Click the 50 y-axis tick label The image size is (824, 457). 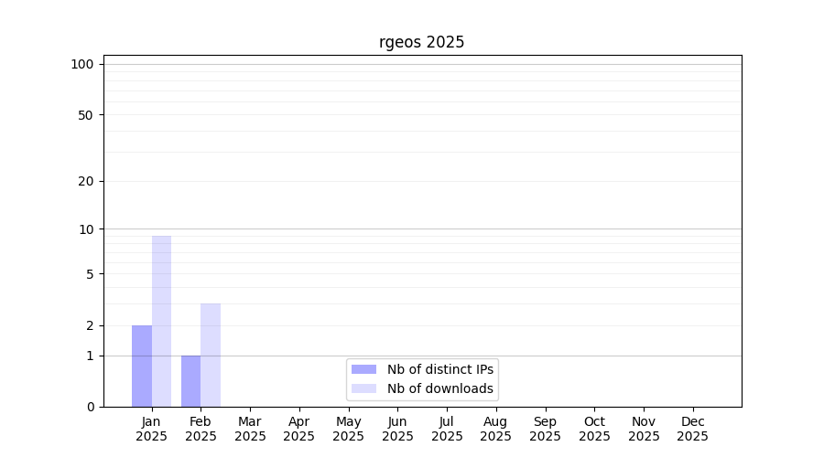[x=85, y=115]
